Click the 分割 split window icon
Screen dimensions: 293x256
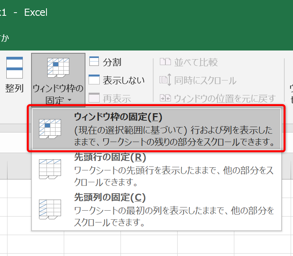tap(94, 62)
